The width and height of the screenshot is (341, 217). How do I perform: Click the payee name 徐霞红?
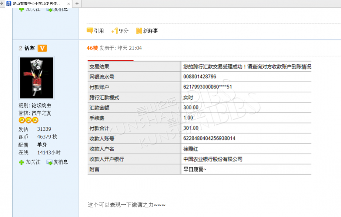[191, 149]
